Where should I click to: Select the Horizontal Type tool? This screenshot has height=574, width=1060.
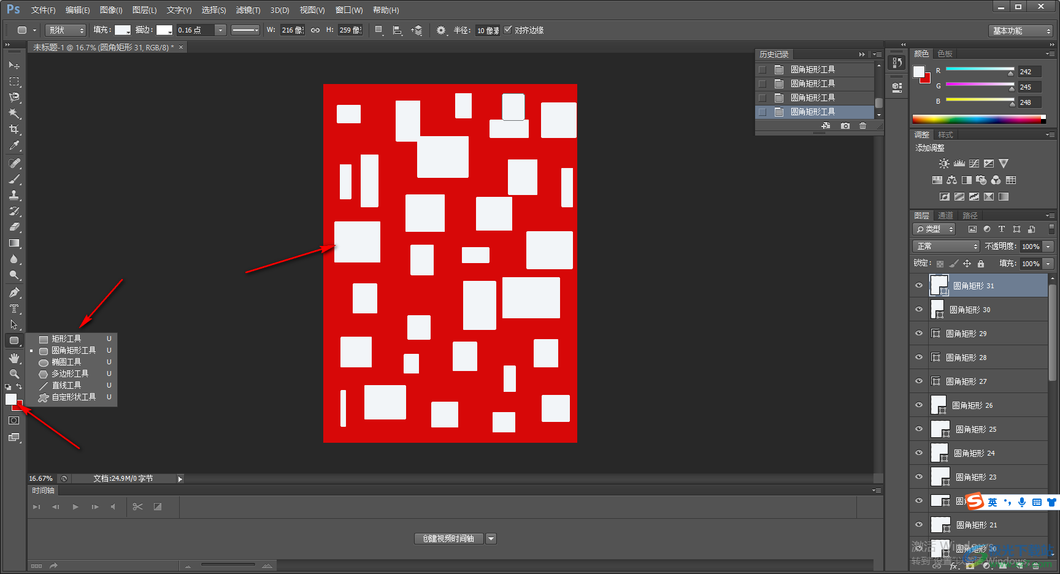click(14, 308)
